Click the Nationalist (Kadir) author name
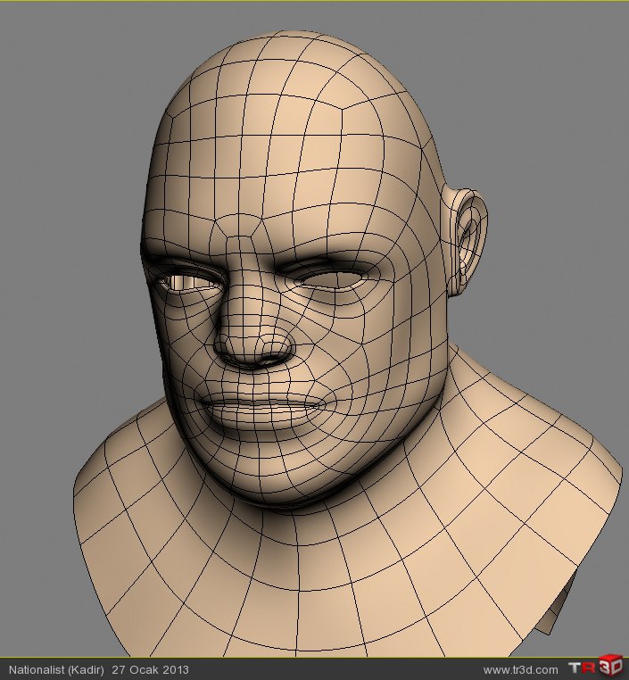The height and width of the screenshot is (680, 629). tap(56, 670)
